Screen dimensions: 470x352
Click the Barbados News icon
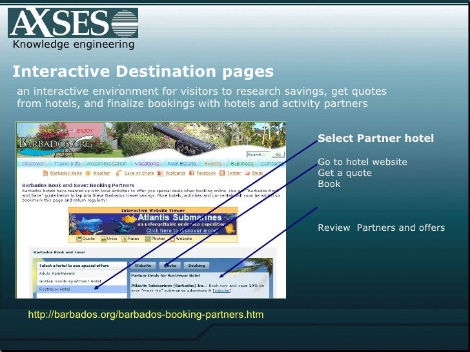tap(46, 173)
